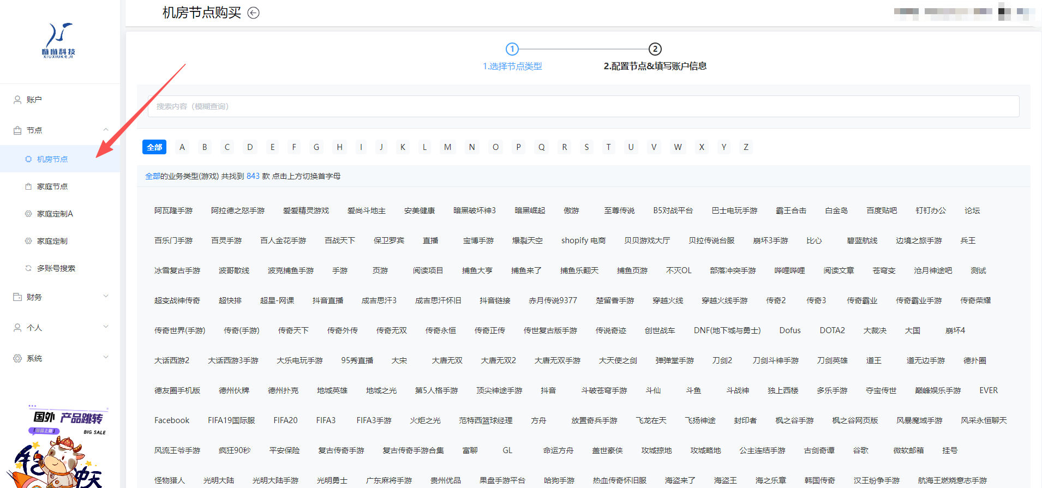Click the 财务 folder icon
The image size is (1042, 488).
coord(17,297)
